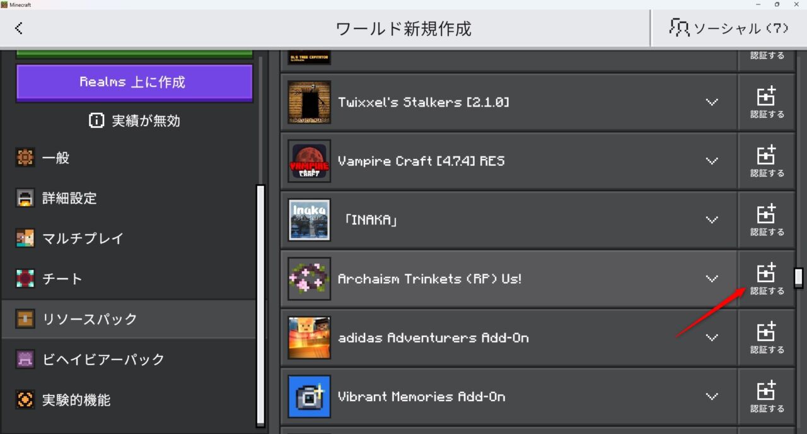Click the Twixxel's Stalkers thumbnail
The height and width of the screenshot is (434, 807).
(310, 102)
